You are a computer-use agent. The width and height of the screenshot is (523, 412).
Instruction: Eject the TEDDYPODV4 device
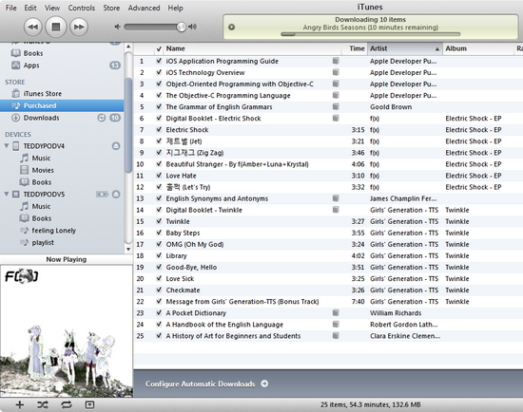pyautogui.click(x=116, y=146)
